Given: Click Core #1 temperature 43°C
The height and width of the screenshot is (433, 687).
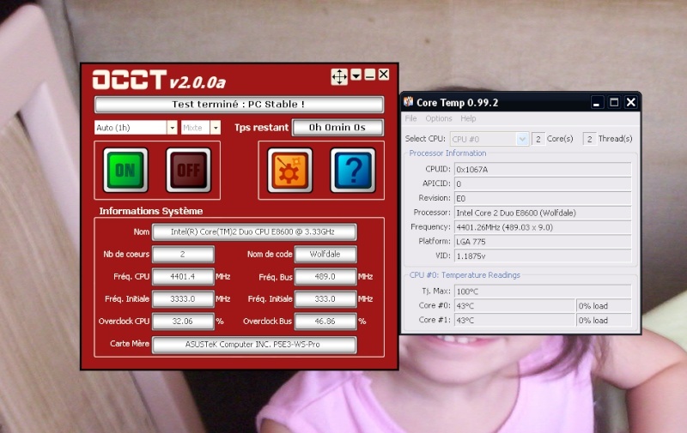Looking at the screenshot, I should 514,320.
